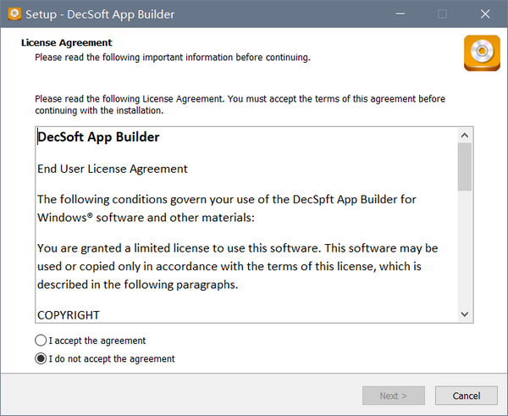Click the bold 'License Agreement' page header

pyautogui.click(x=66, y=42)
